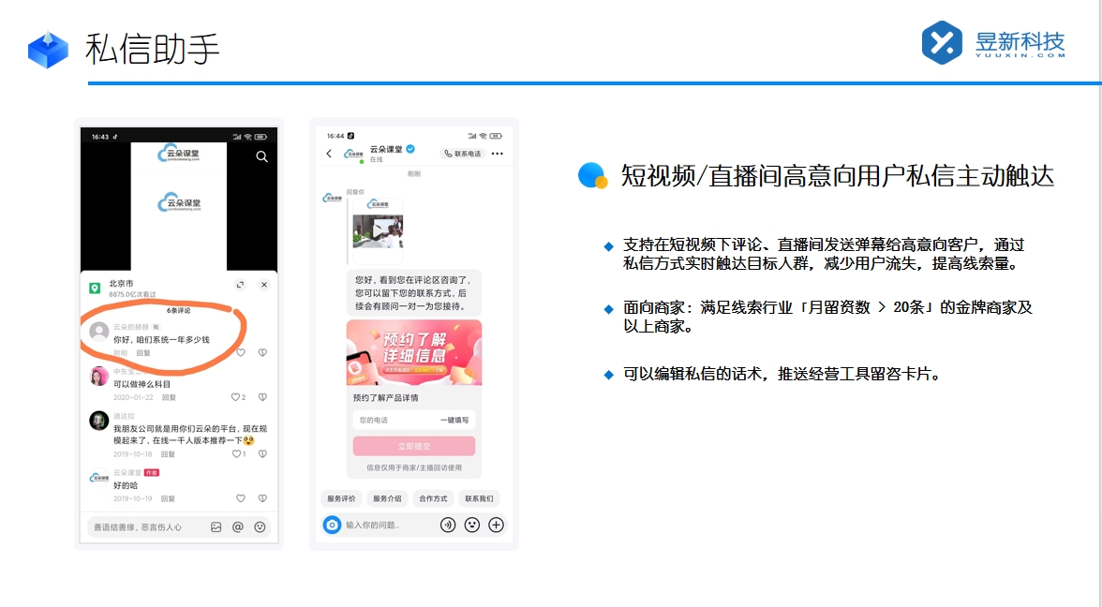Tap the 联系电话 button in chat header

pos(463,154)
